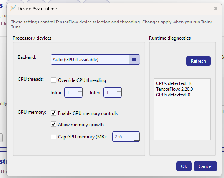Decrease GPU memory cap with down arrow
This screenshot has width=224, height=178.
click(x=137, y=139)
